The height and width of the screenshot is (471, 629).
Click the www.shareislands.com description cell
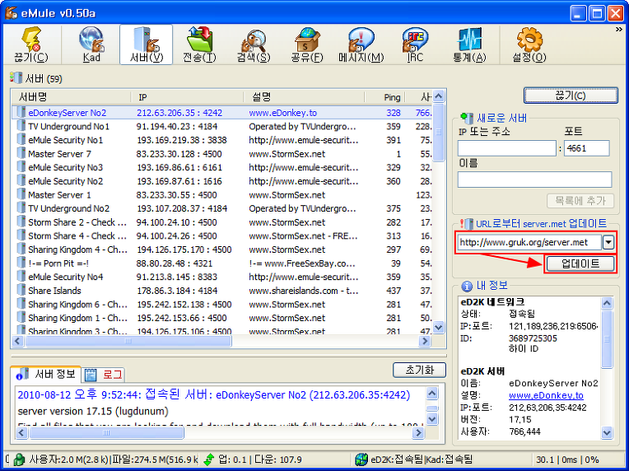tap(303, 291)
